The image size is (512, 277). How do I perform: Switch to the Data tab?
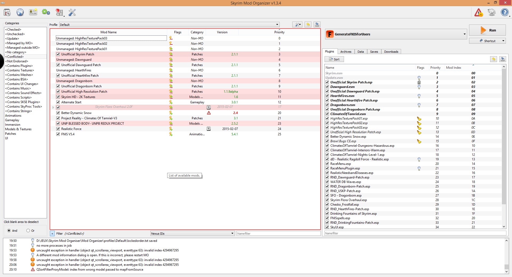[x=361, y=52]
